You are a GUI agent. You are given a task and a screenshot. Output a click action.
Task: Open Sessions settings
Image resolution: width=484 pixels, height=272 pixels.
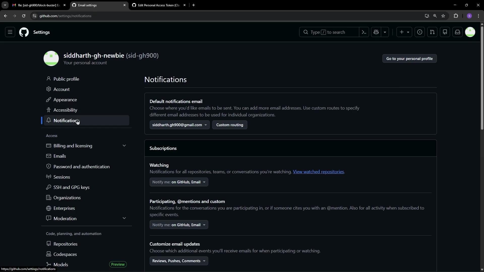coord(86,177)
